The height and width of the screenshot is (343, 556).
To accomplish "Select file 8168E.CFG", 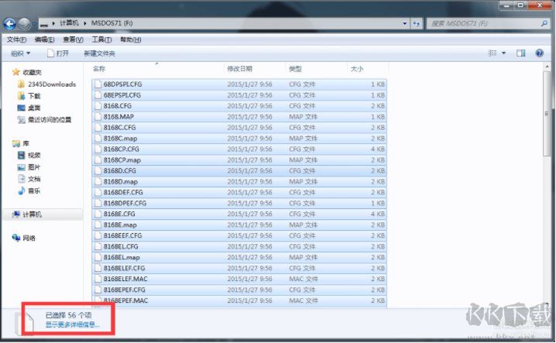I will [x=239, y=214].
